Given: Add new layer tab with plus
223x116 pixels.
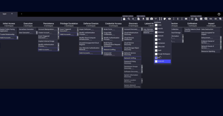Looking at the screenshot, I should point(21,14).
